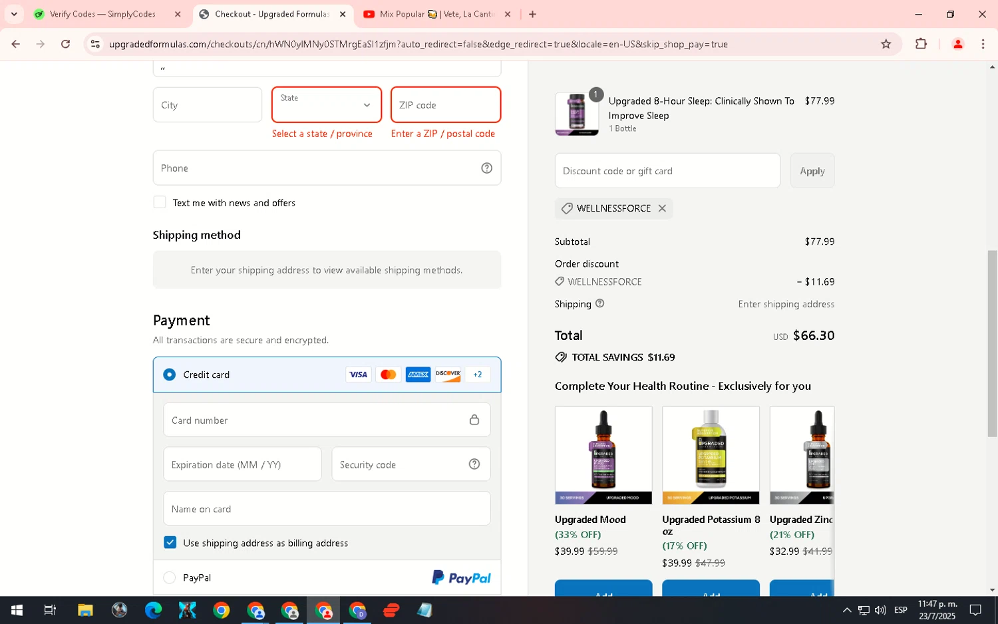This screenshot has width=998, height=624.
Task: Open Chrome's three-dot menu
Action: 983,44
